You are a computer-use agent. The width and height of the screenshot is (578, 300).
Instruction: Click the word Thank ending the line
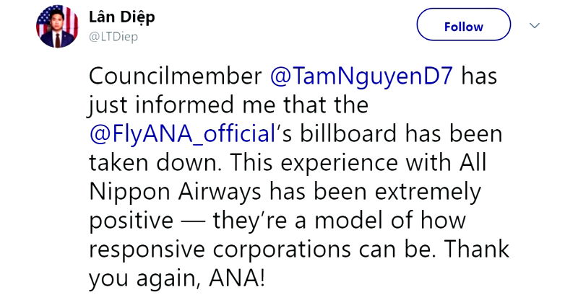coord(477,250)
